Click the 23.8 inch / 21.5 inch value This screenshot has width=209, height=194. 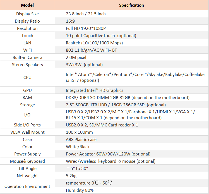[86, 14]
